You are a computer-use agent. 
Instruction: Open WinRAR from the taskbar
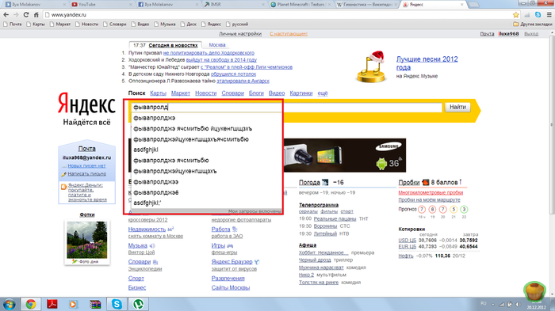(x=95, y=304)
